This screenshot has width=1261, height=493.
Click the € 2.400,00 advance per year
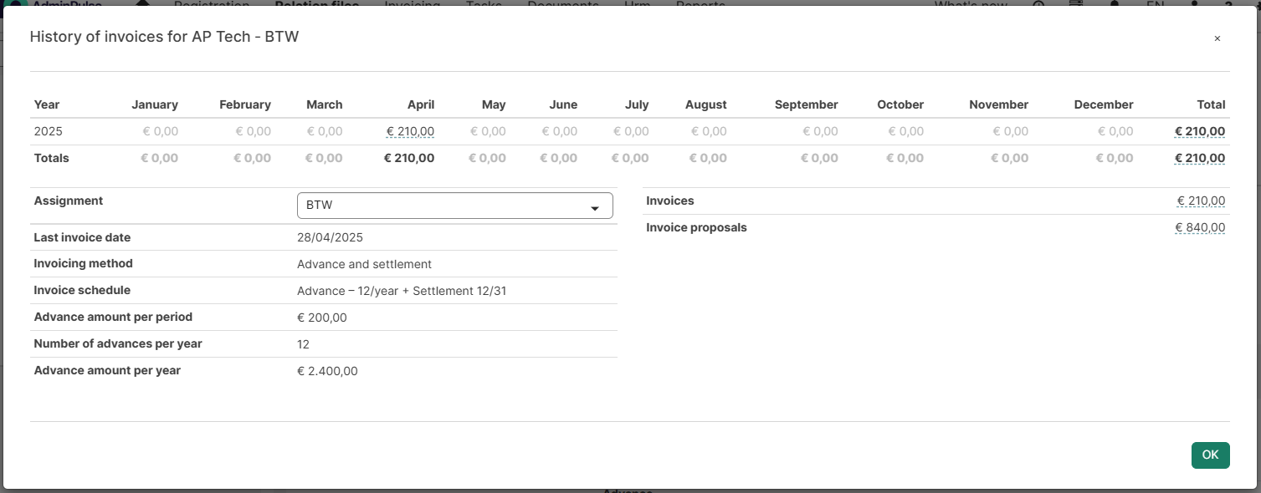coord(327,371)
